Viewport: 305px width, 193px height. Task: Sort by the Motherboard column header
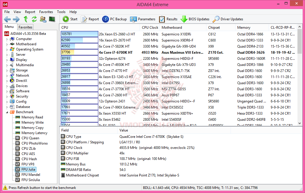183,28
